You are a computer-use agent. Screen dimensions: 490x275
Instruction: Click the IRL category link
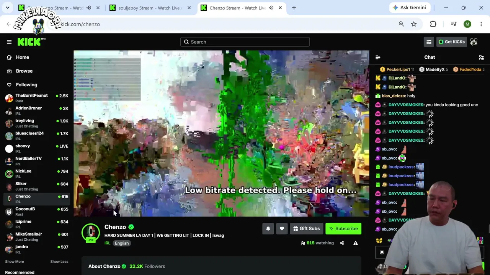pyautogui.click(x=107, y=243)
